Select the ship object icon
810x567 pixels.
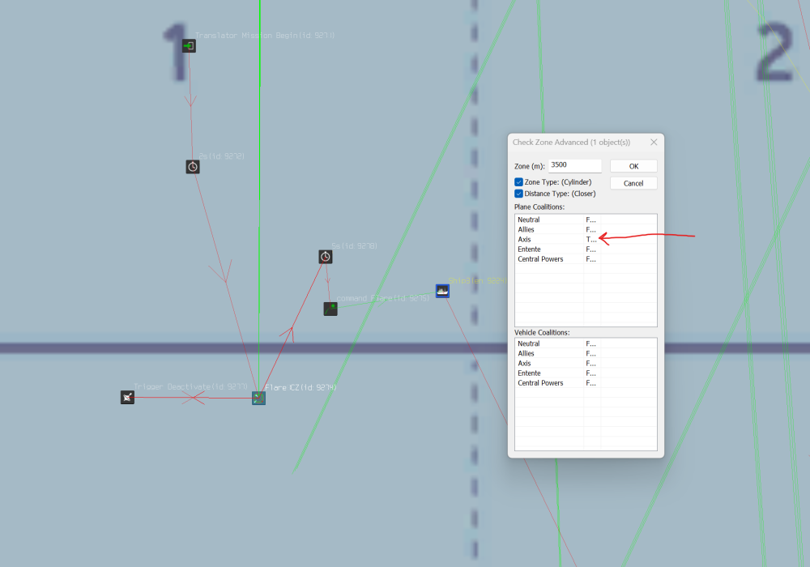[442, 290]
